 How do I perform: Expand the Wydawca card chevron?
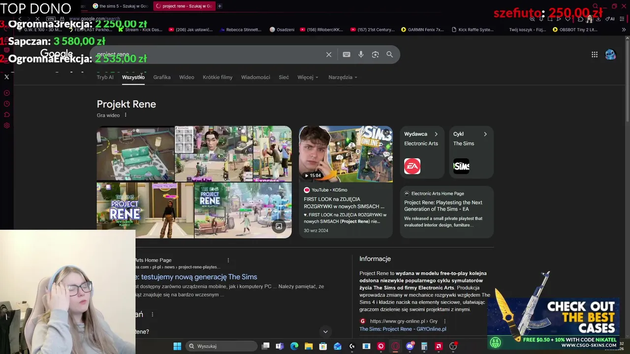click(x=436, y=134)
